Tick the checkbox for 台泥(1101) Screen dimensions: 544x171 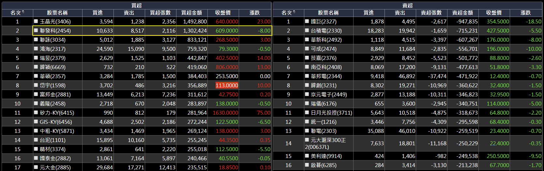36,140
